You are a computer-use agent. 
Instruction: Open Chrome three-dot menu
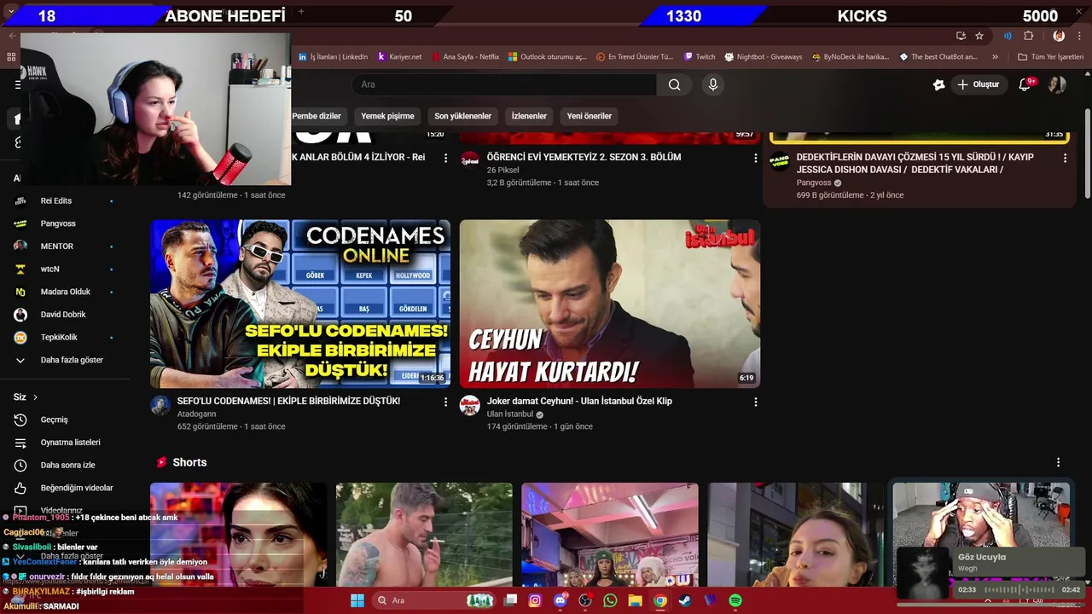point(1078,36)
